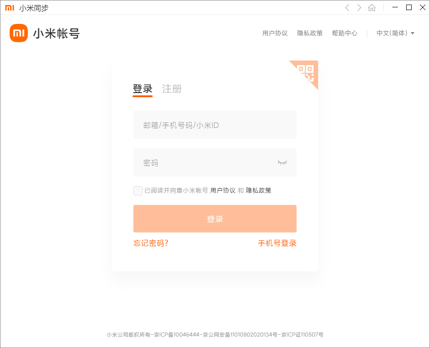Minimize the 小米同步 window
Screen dimensions: 430x348
(395, 7)
